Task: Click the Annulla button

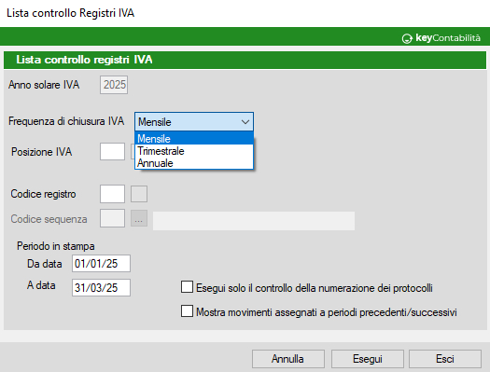Action: coord(288,359)
